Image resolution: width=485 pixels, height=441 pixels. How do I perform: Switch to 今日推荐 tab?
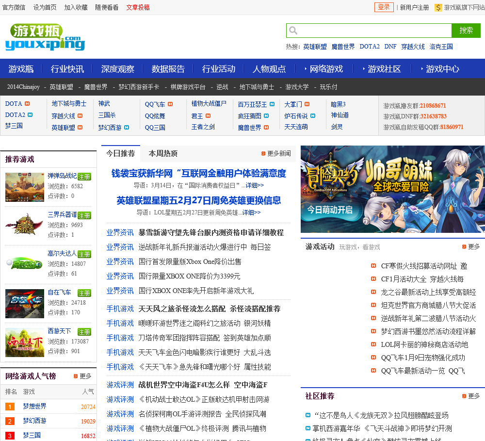(121, 153)
